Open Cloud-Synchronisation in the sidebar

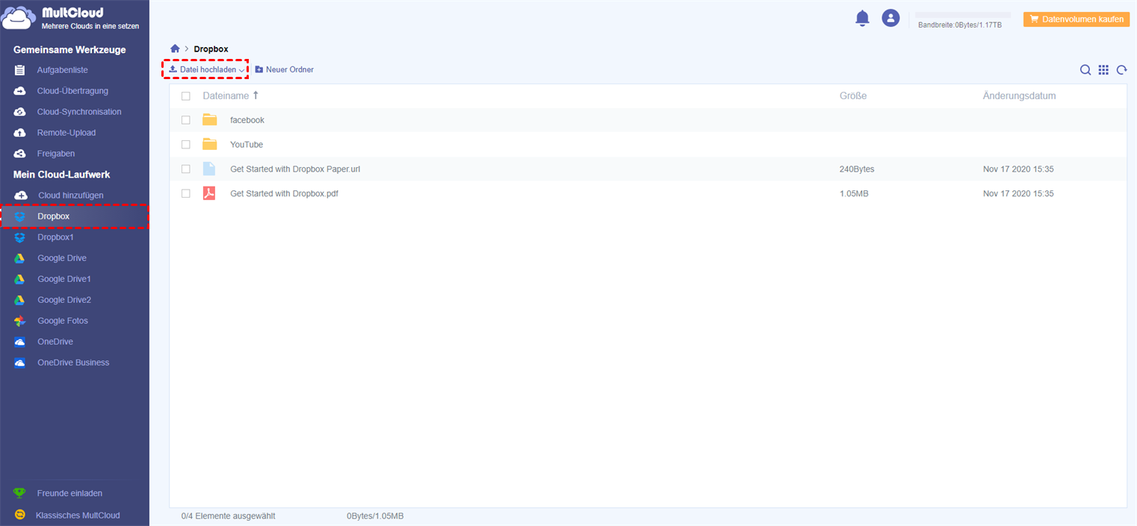click(79, 112)
